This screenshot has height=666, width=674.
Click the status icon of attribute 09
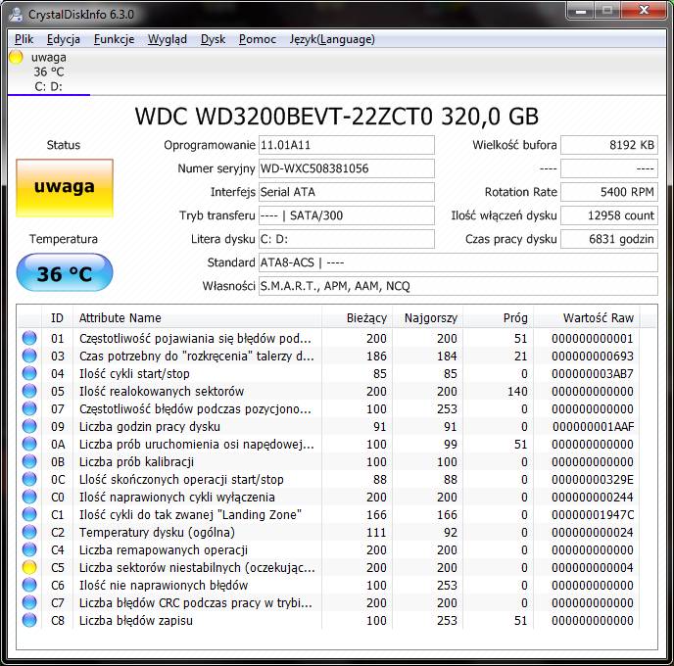point(29,426)
